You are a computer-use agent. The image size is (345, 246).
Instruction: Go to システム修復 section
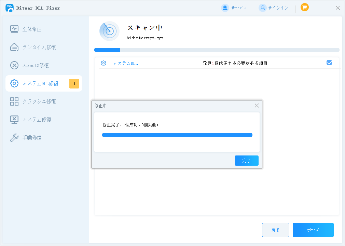click(x=37, y=120)
